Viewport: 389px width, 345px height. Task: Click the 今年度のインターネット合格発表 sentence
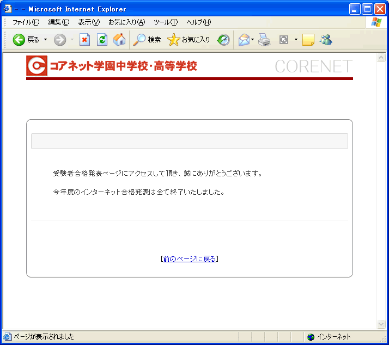(x=139, y=192)
